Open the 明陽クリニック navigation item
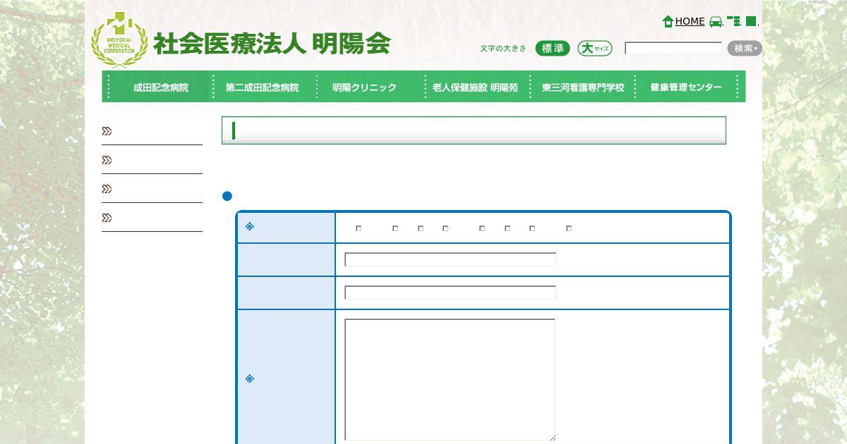 tap(365, 87)
